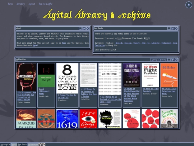Open the Guerilla Open Access Manifesto 'here' link
The width and height of the screenshot is (194, 146).
[35, 45]
